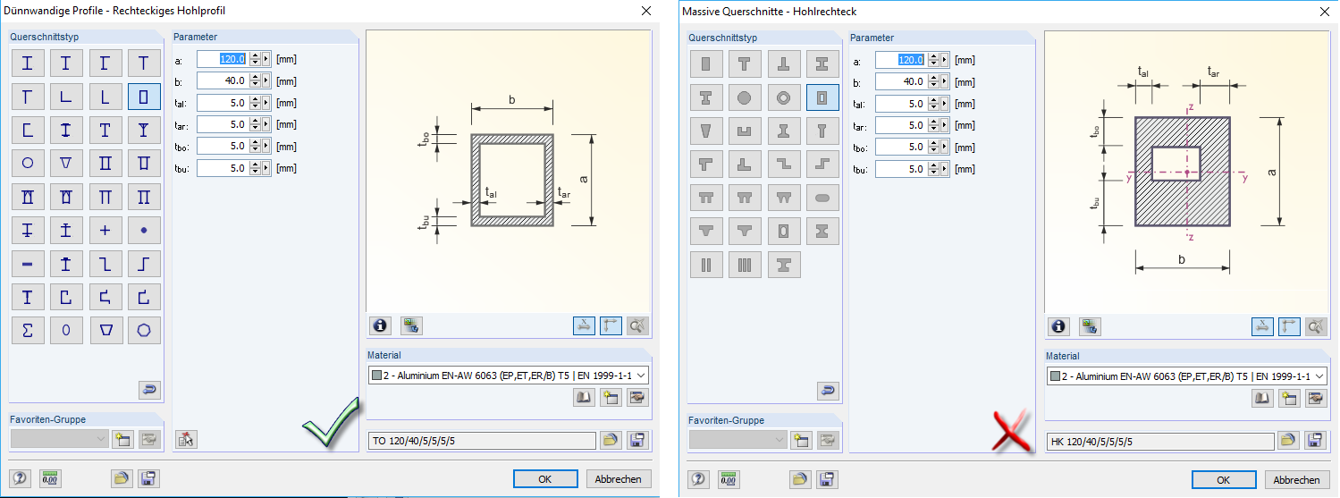The width and height of the screenshot is (1340, 498).
Task: Open flyout arrow next to tbo: in massive dialog
Action: click(944, 147)
